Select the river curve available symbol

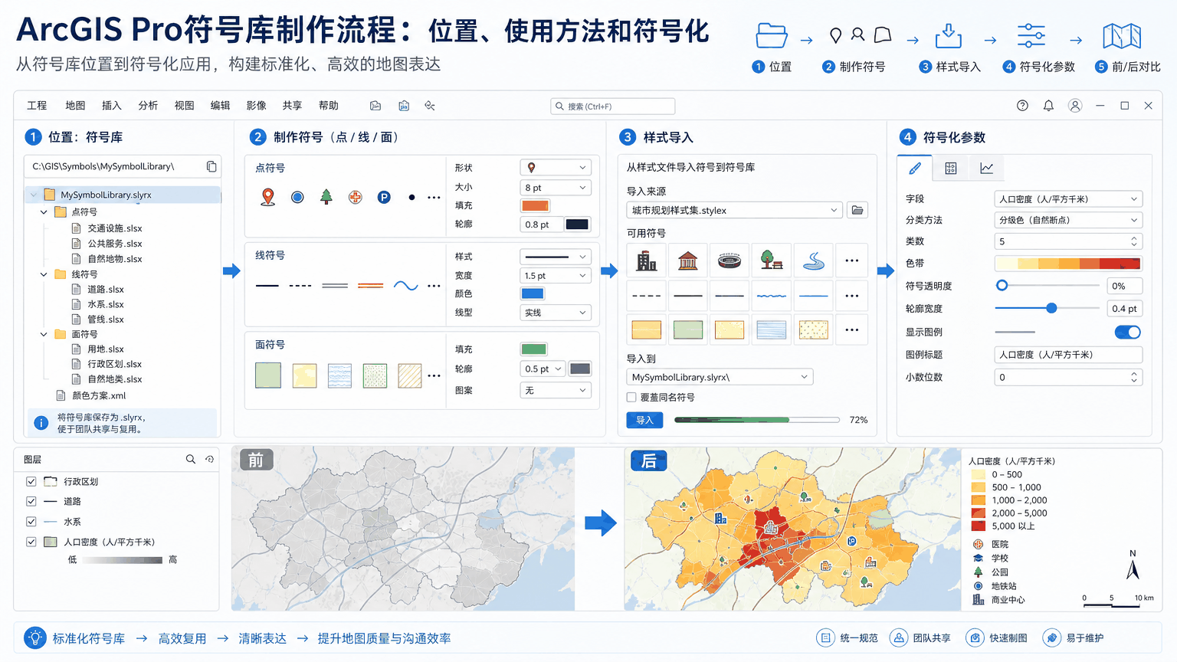[x=813, y=261]
